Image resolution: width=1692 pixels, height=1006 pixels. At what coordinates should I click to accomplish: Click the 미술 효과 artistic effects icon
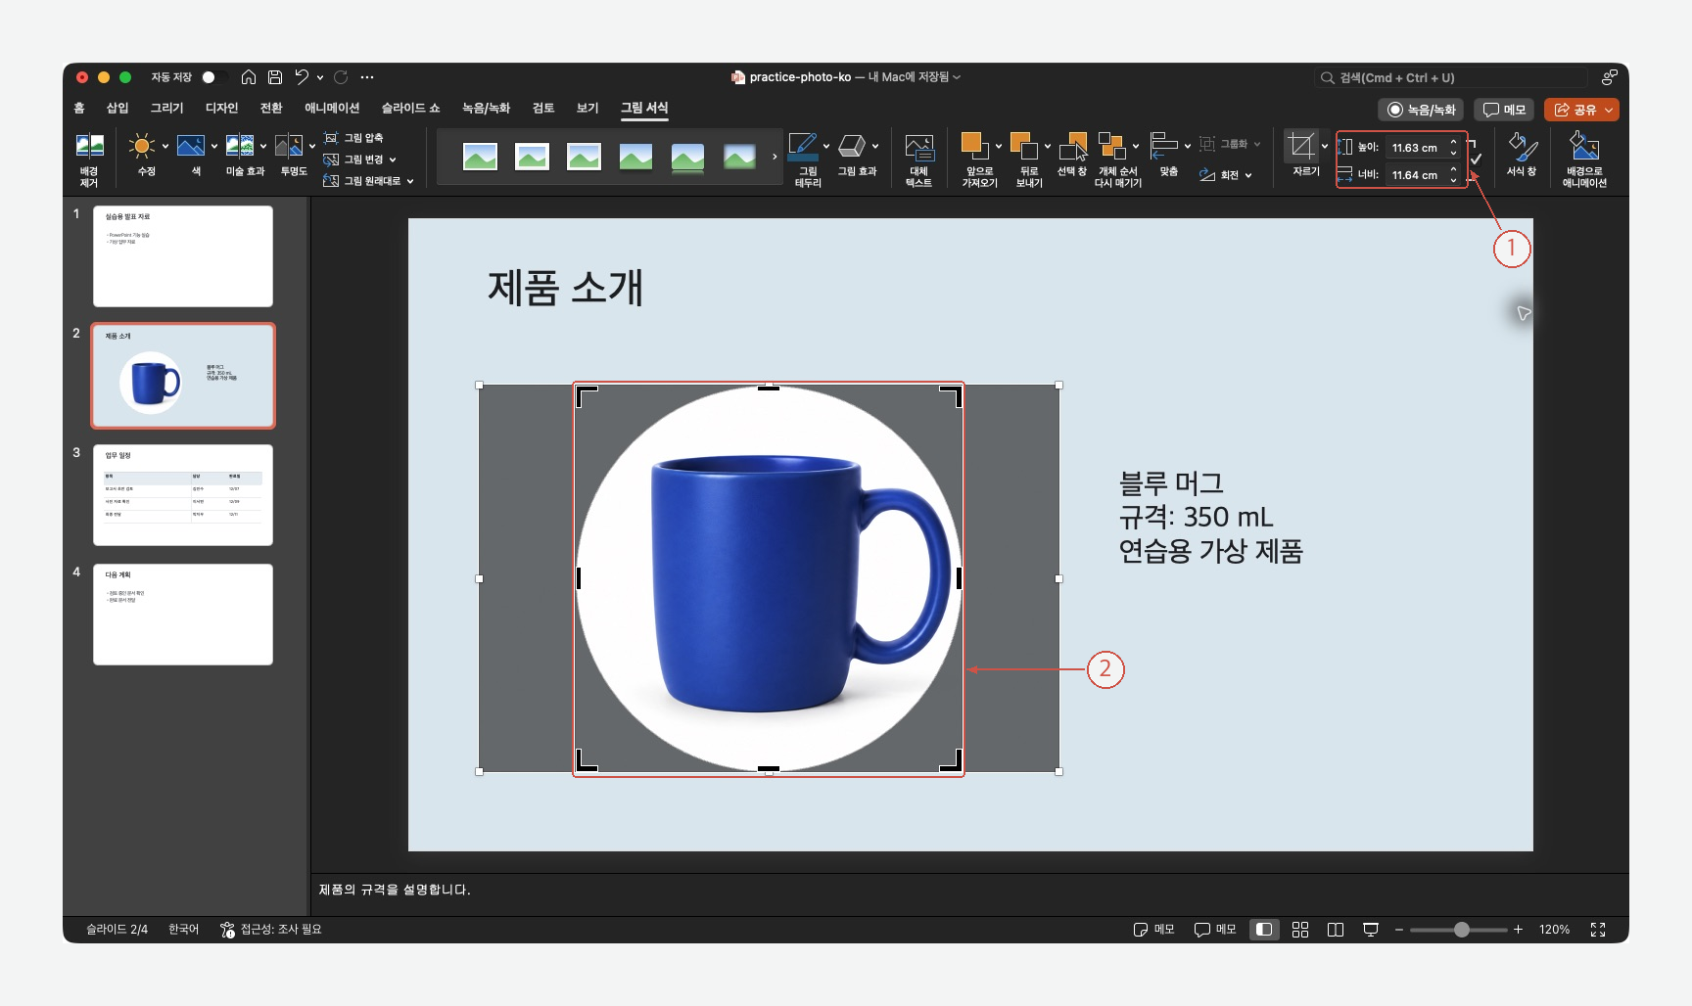pyautogui.click(x=240, y=147)
